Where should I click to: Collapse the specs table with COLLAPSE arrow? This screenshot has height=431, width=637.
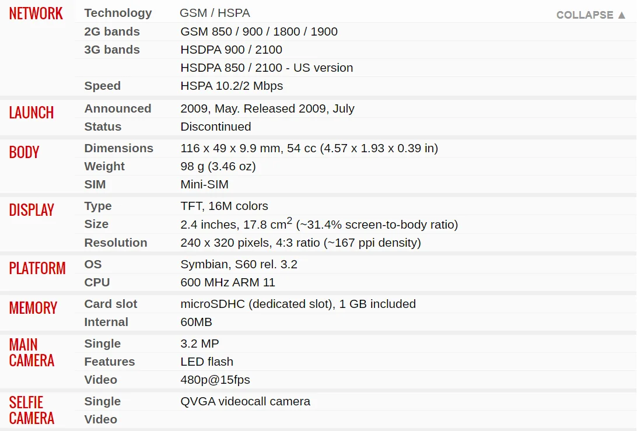pos(591,15)
